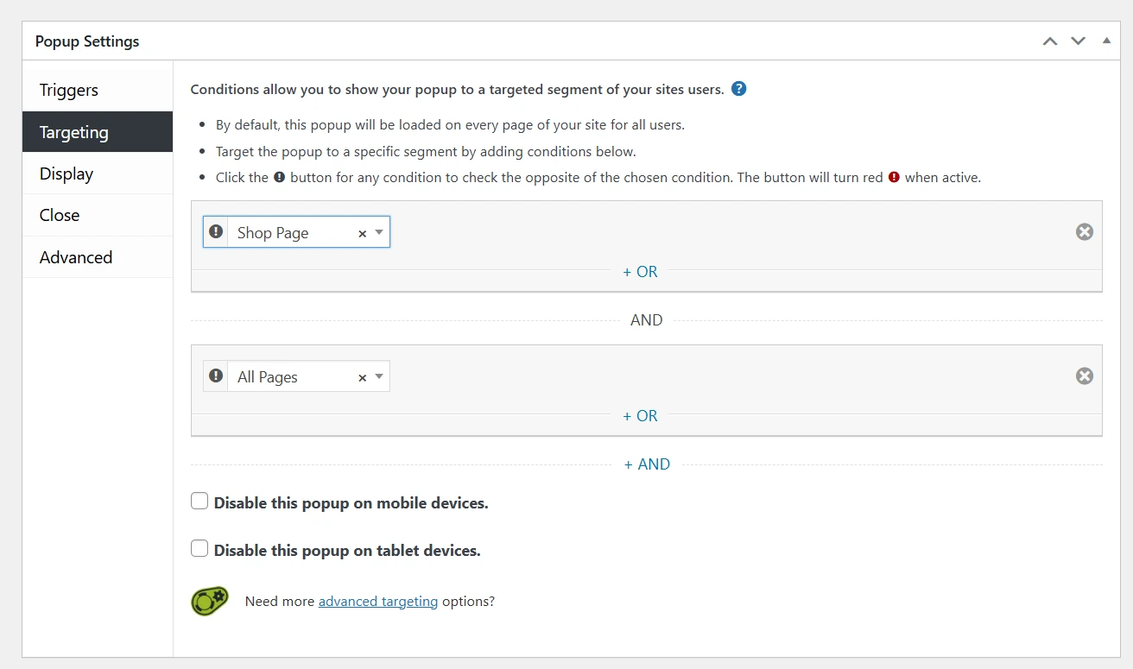The image size is (1133, 669).
Task: Check disable popup on tablet devices
Action: pyautogui.click(x=199, y=548)
